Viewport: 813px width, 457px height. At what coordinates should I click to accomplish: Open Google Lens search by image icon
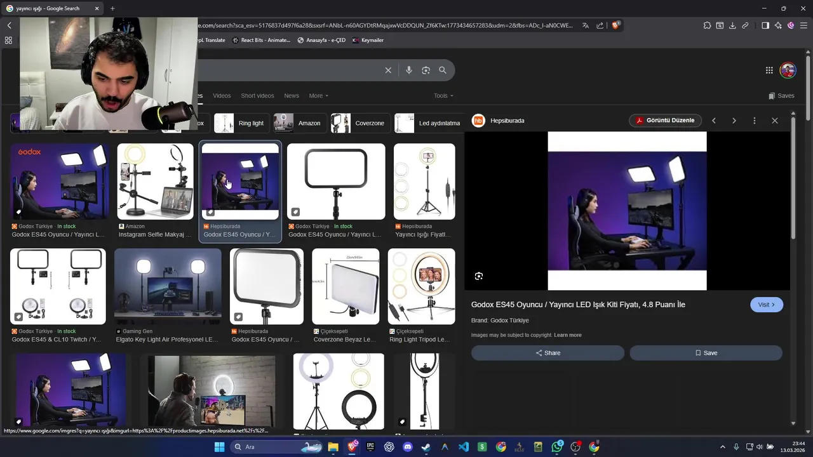click(x=426, y=70)
